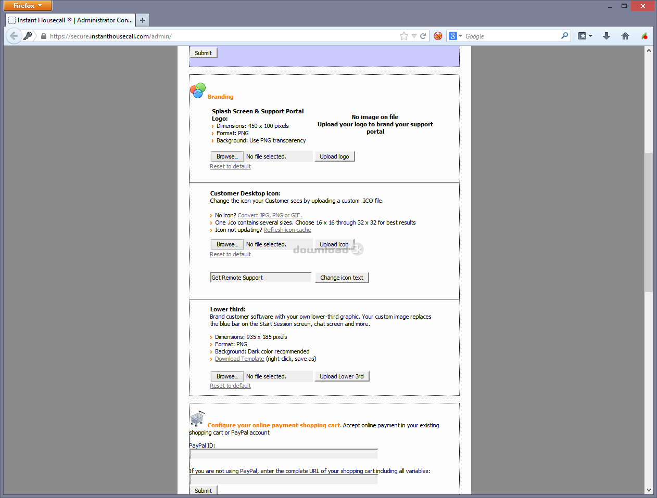Click the orange 'Branding' heading text
This screenshot has height=498, width=657.
(x=220, y=97)
